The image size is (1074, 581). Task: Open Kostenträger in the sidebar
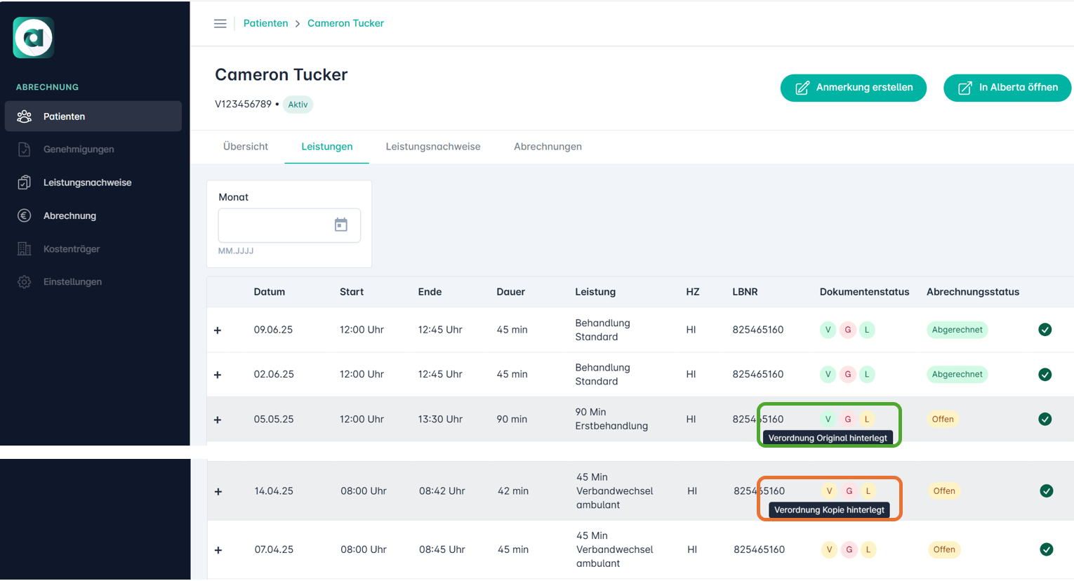71,249
